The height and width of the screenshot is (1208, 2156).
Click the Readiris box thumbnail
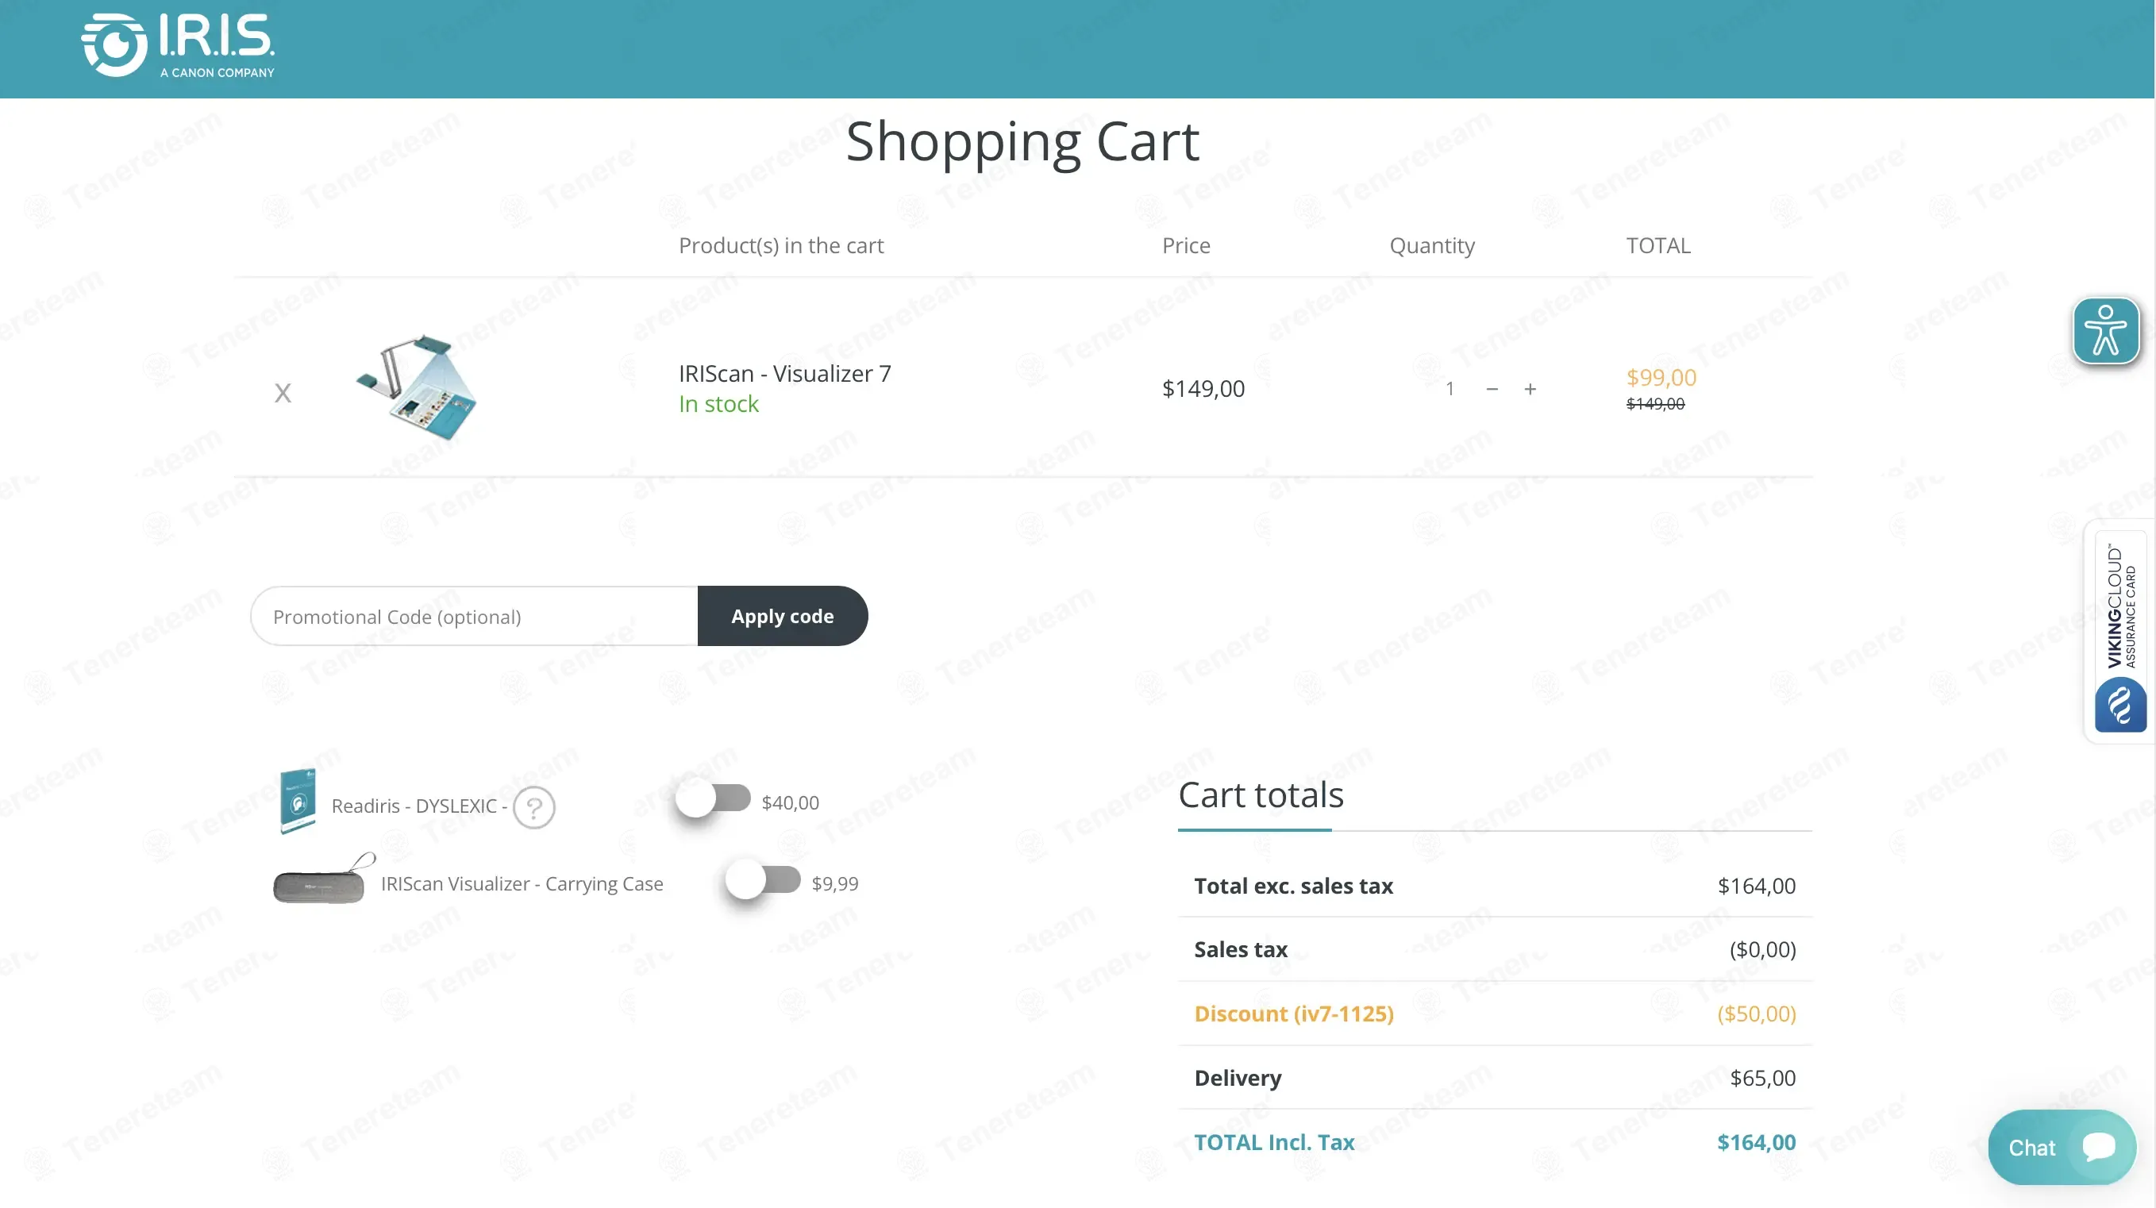click(298, 802)
